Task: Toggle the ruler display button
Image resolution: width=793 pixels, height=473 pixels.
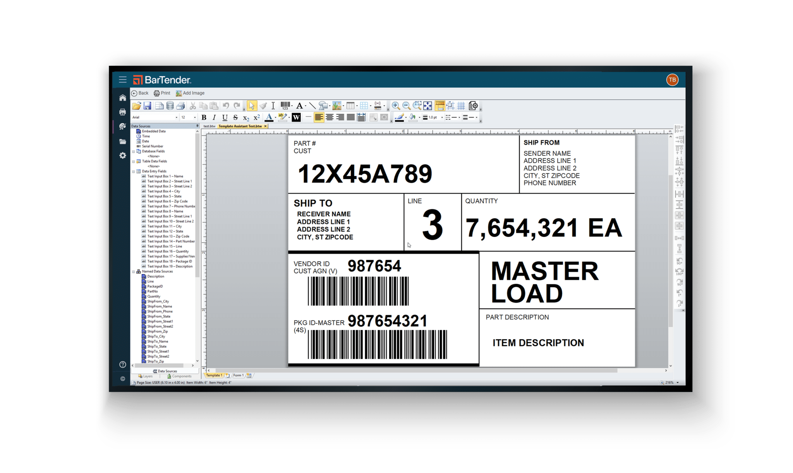Action: 440,106
